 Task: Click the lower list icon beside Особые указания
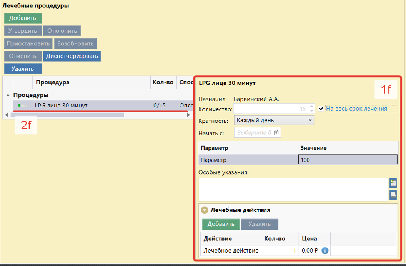coord(393,195)
